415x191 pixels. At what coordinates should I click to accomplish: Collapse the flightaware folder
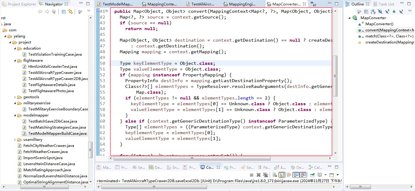(x=16, y=61)
